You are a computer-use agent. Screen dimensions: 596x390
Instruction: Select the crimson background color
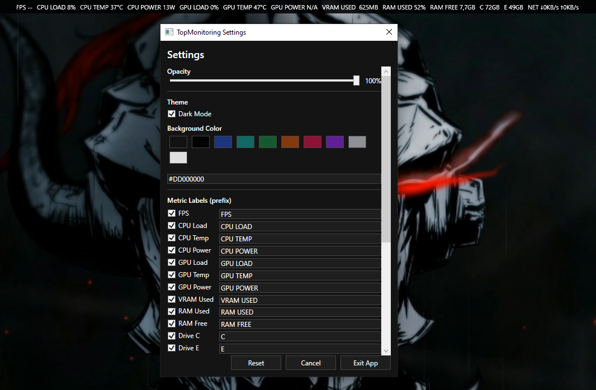click(x=312, y=142)
